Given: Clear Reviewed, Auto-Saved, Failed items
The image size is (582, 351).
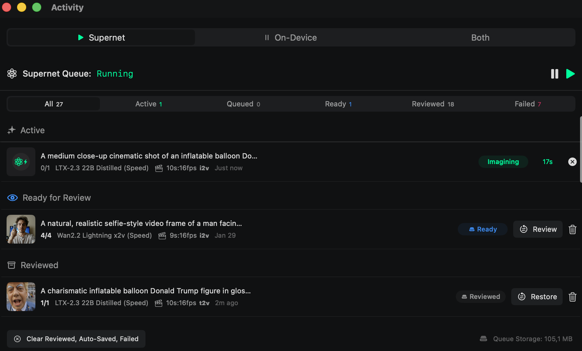Looking at the screenshot, I should click(x=76, y=339).
